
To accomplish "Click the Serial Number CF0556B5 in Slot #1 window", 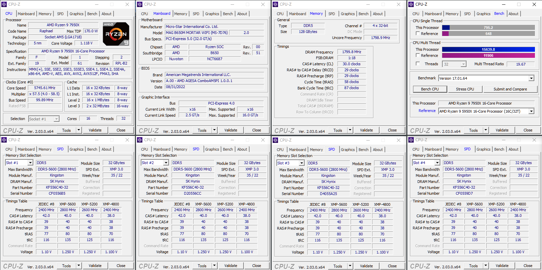I will point(57,193).
